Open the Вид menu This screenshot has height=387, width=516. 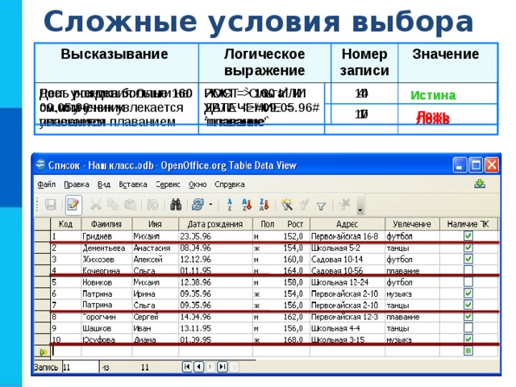tap(104, 185)
